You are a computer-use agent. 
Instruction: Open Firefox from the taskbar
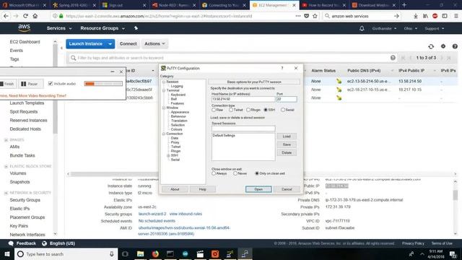pos(155,253)
